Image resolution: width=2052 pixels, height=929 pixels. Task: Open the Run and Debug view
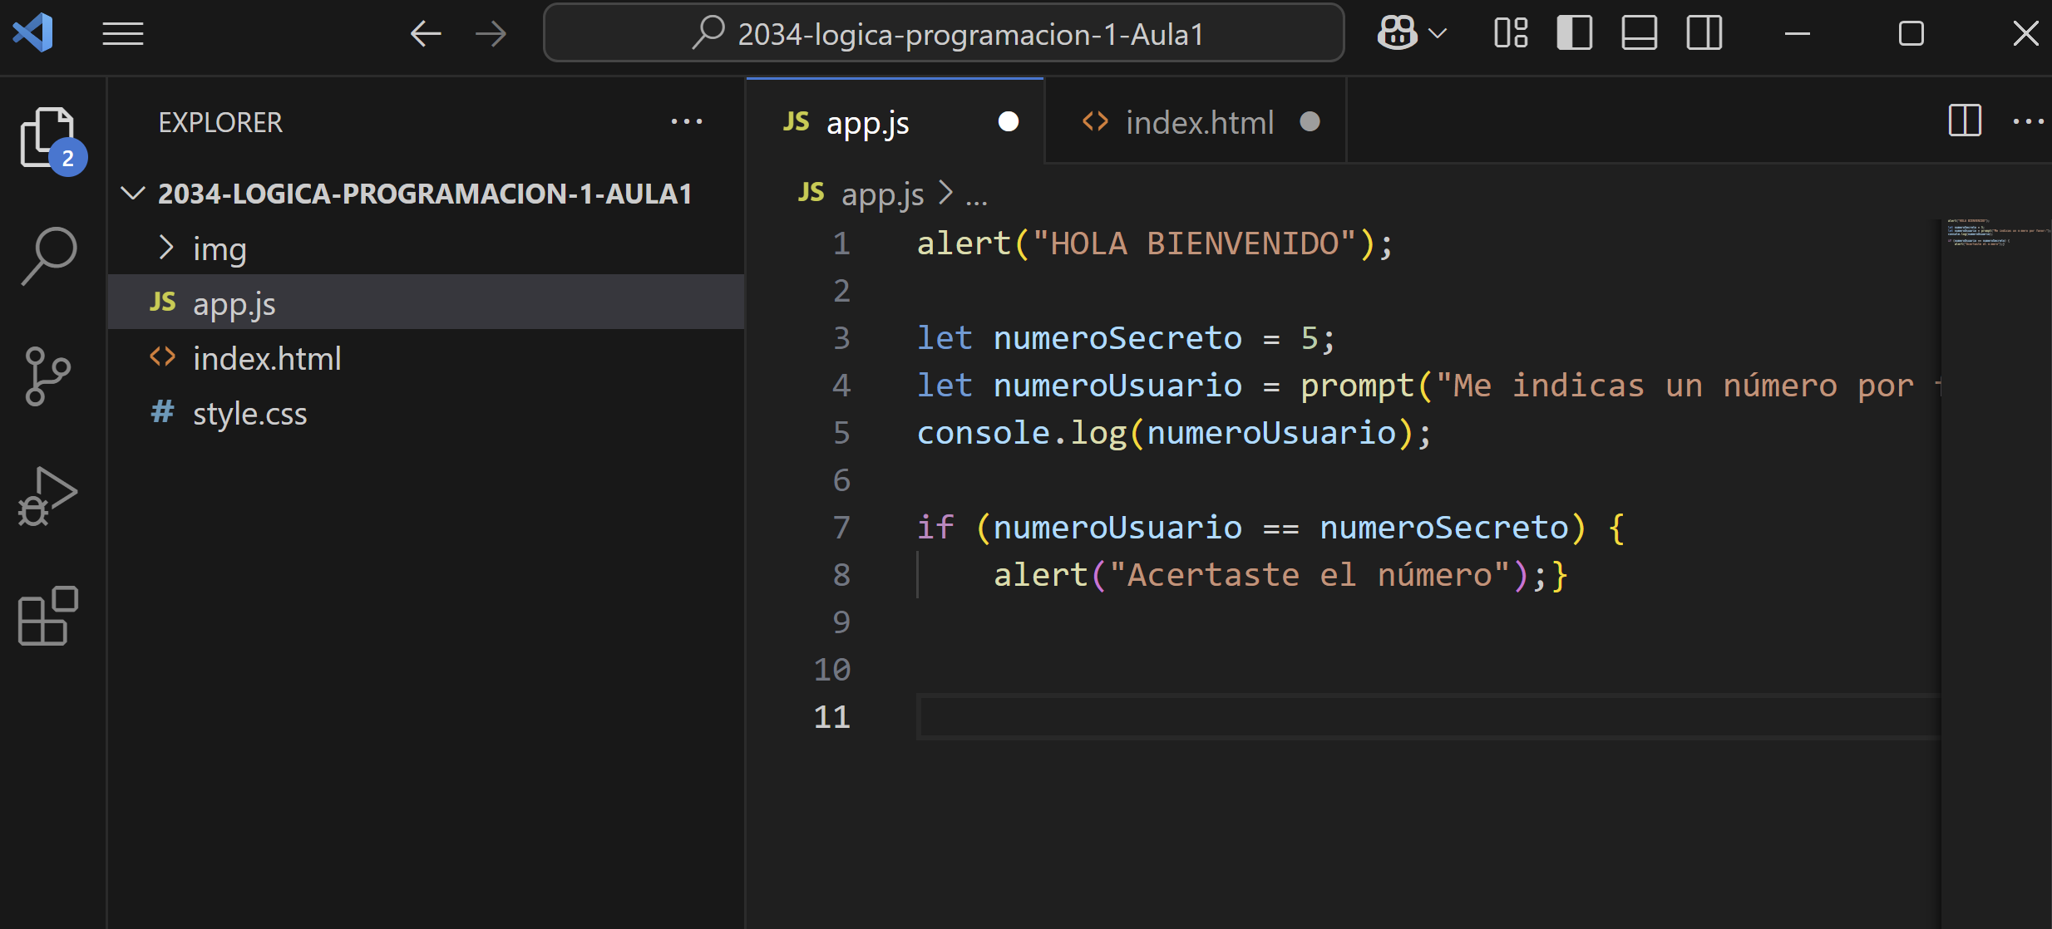pyautogui.click(x=47, y=497)
